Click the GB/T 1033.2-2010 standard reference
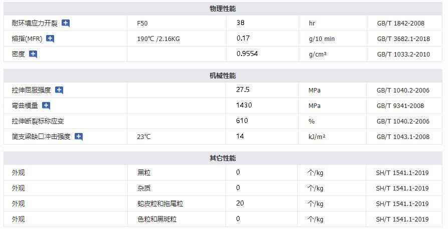Viewport: 448px width, 229px height. point(403,54)
